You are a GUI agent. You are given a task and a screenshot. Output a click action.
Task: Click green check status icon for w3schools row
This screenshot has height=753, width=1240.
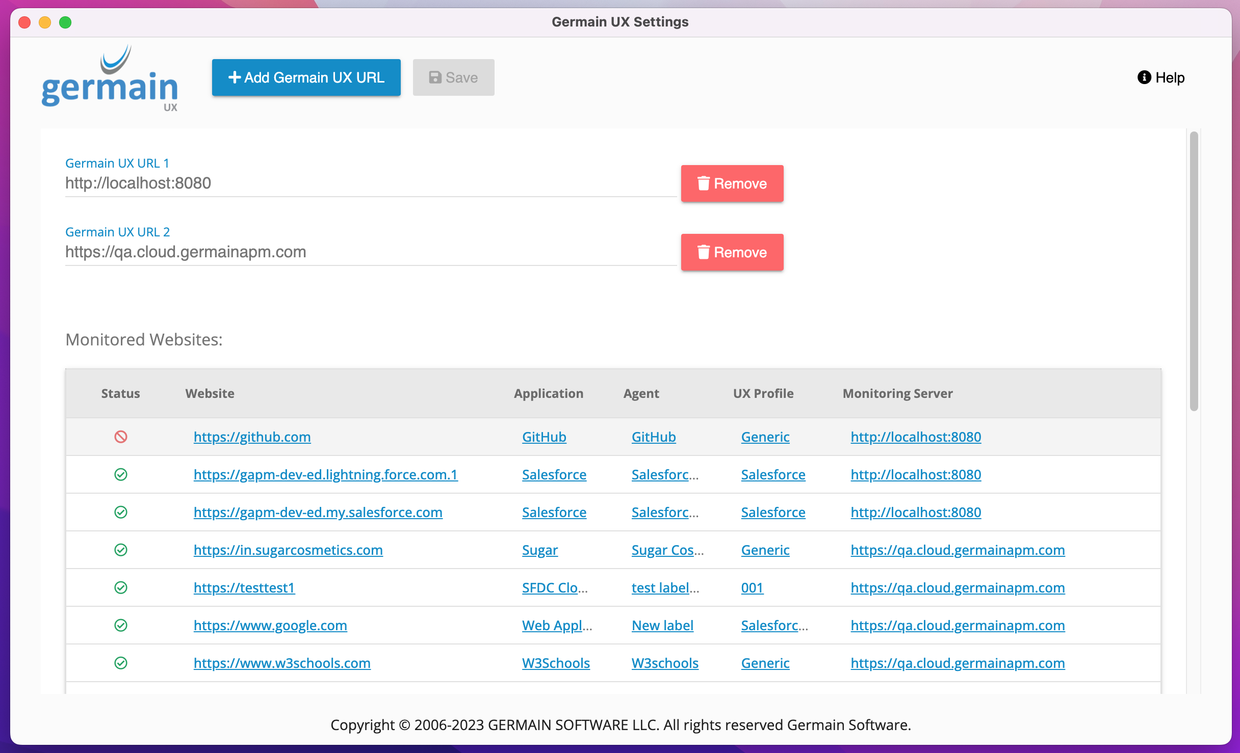point(121,663)
